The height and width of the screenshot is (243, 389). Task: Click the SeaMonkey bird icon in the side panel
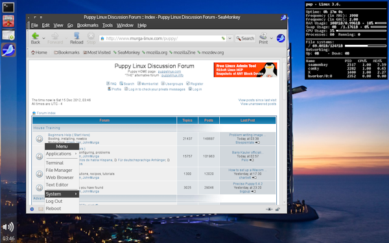(x=8, y=50)
